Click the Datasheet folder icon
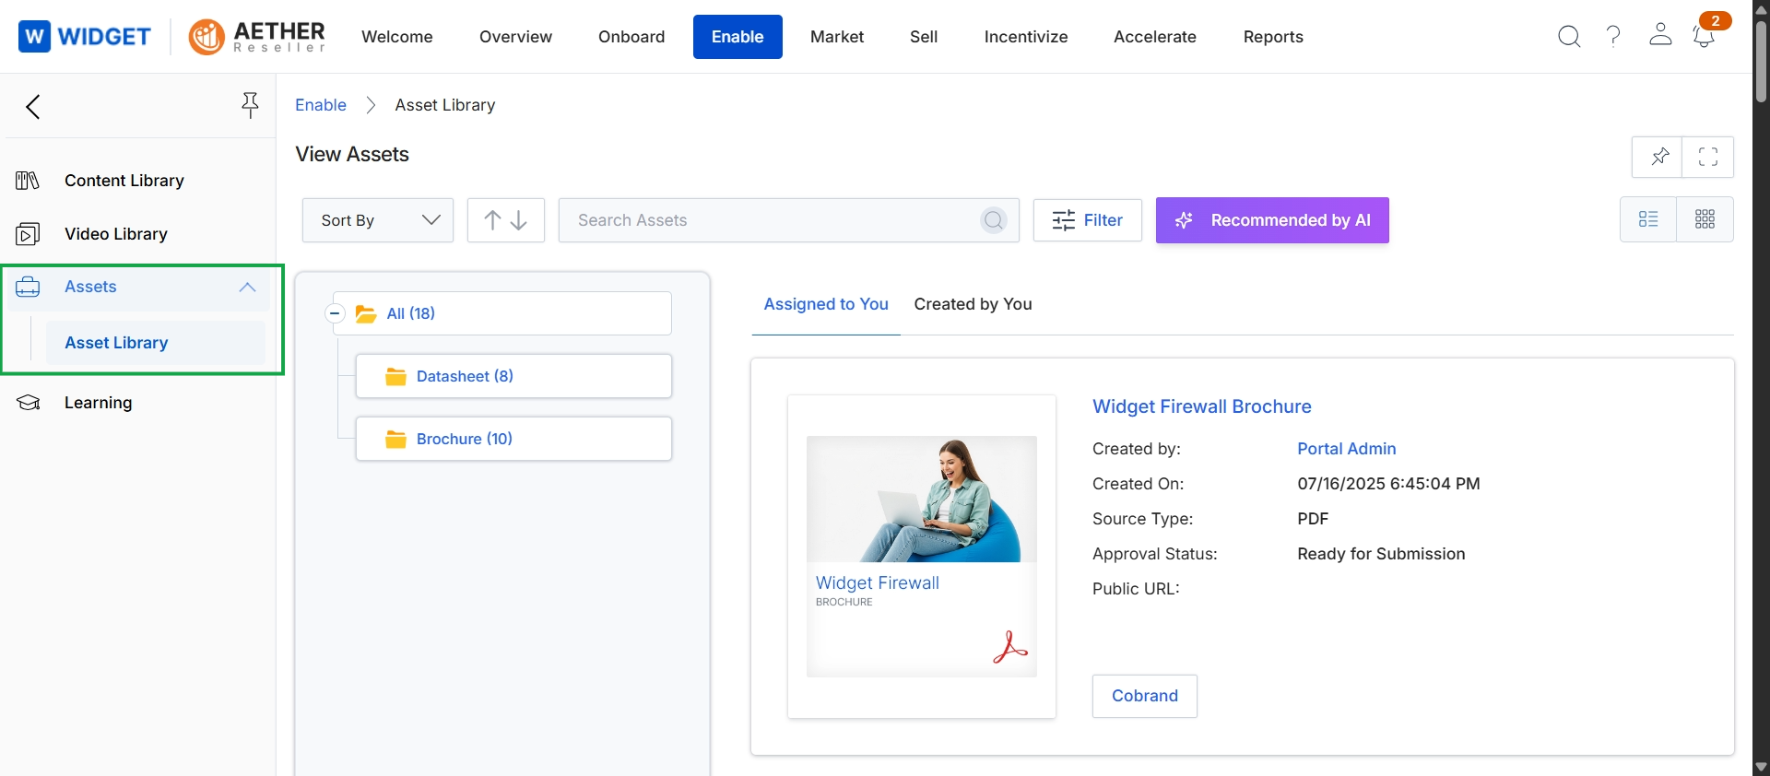The image size is (1770, 776). (x=395, y=376)
